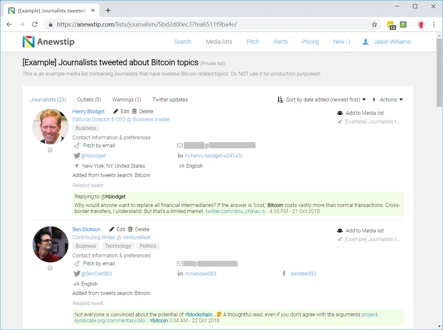Click the Anewstip logo icon

point(28,42)
